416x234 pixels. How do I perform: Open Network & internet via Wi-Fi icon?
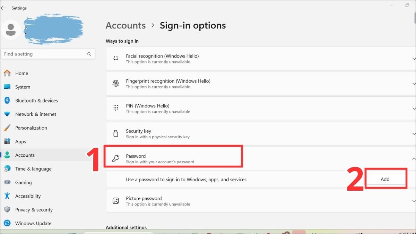click(x=7, y=114)
